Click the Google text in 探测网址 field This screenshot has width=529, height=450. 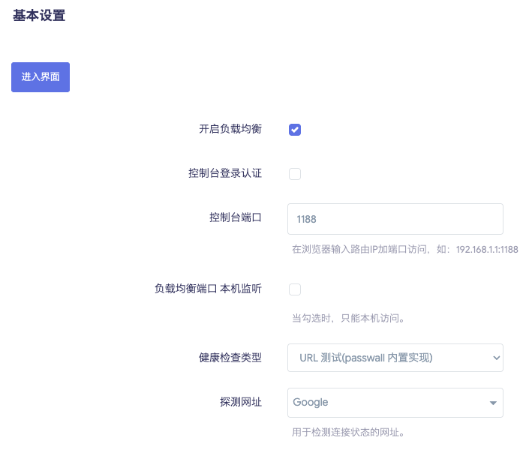tap(311, 403)
